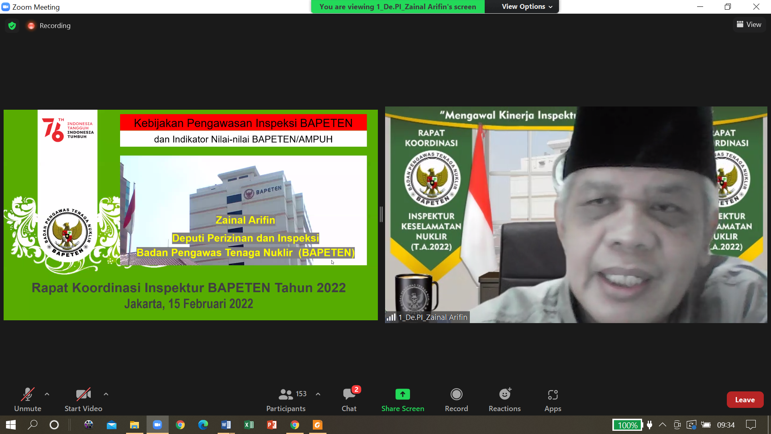This screenshot has height=434, width=771.
Task: Click the divider handle between shared screen and video
Action: click(381, 214)
